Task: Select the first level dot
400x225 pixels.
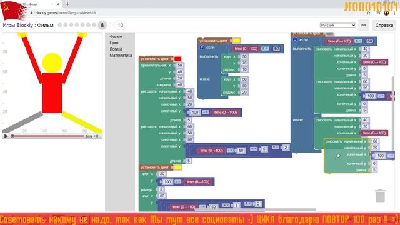Action: point(60,25)
